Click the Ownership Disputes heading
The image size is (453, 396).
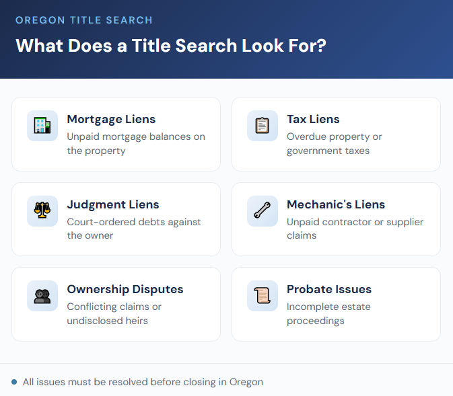coord(125,289)
